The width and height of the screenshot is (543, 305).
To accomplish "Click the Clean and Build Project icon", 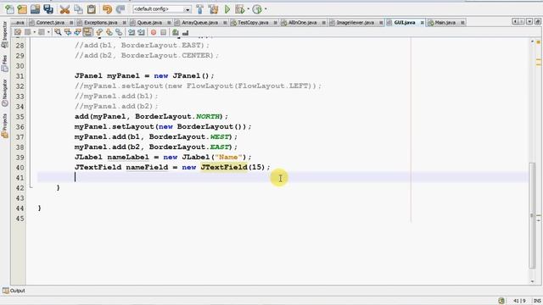I will [213, 9].
